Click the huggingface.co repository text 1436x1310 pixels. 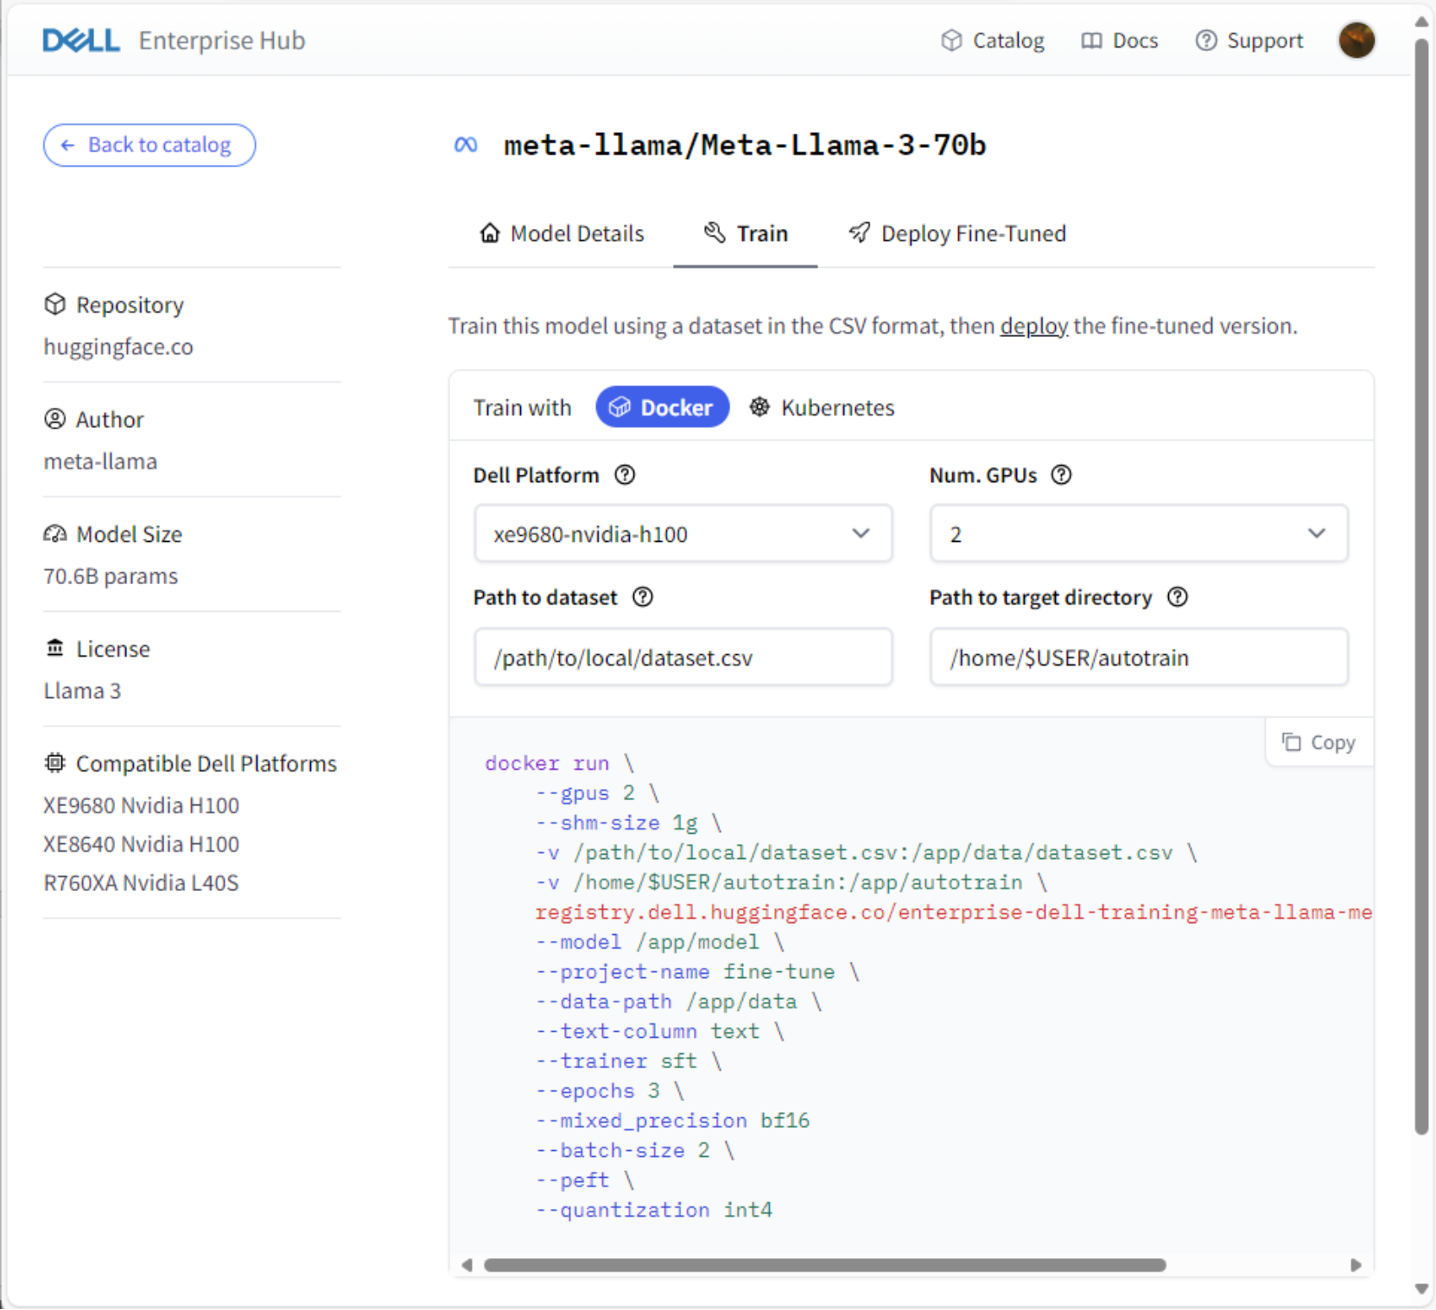click(x=118, y=347)
